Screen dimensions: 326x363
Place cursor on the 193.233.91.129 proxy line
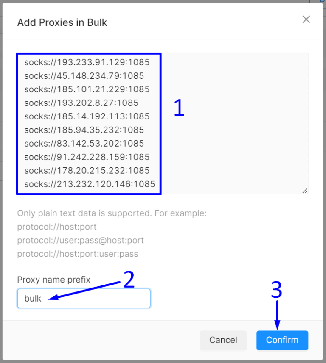pyautogui.click(x=87, y=62)
